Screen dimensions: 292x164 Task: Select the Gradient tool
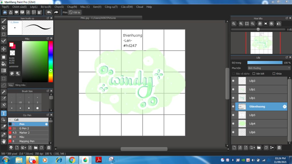(x=3, y=70)
